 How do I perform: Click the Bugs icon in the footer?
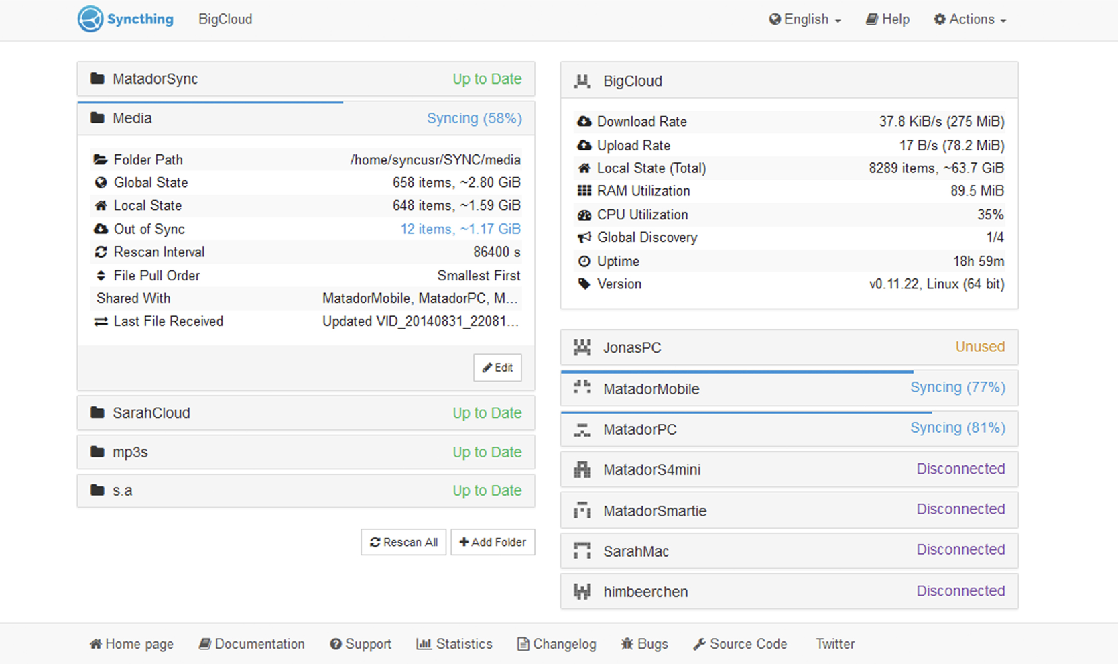626,644
